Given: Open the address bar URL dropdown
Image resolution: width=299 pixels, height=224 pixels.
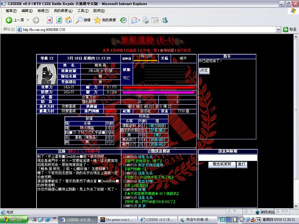Looking at the screenshot, I should pyautogui.click(x=278, y=29).
